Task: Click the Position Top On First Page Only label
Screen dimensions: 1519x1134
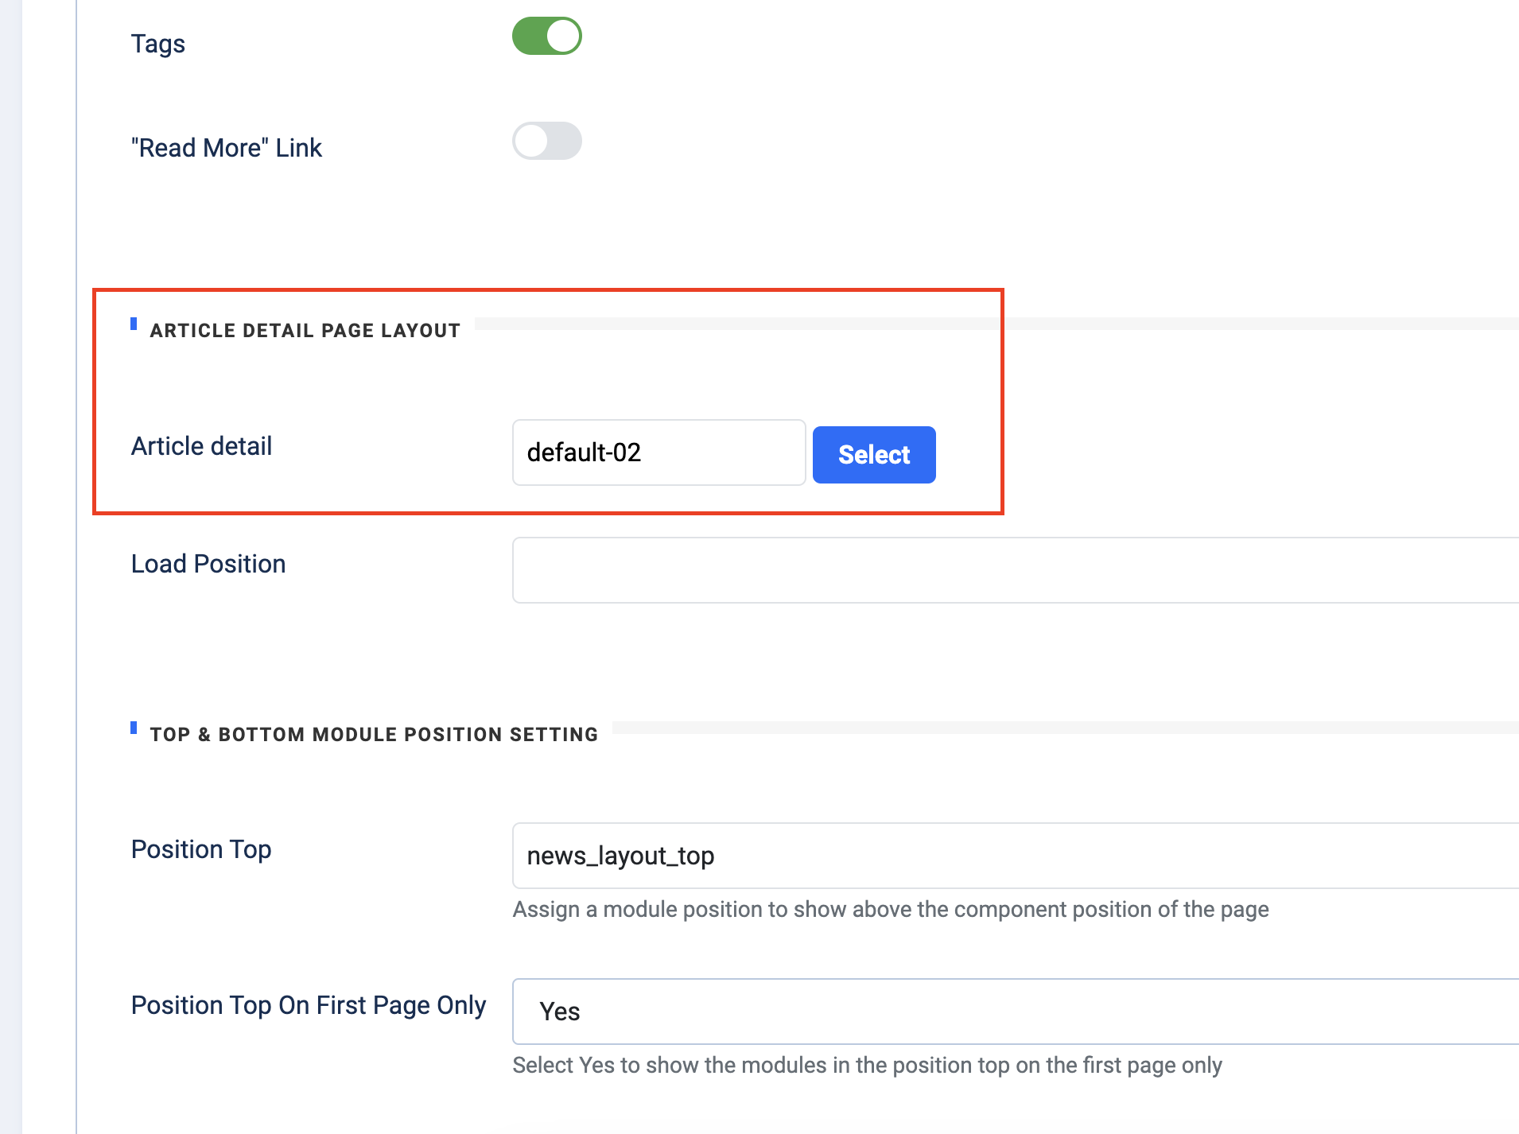Action: (x=309, y=1005)
